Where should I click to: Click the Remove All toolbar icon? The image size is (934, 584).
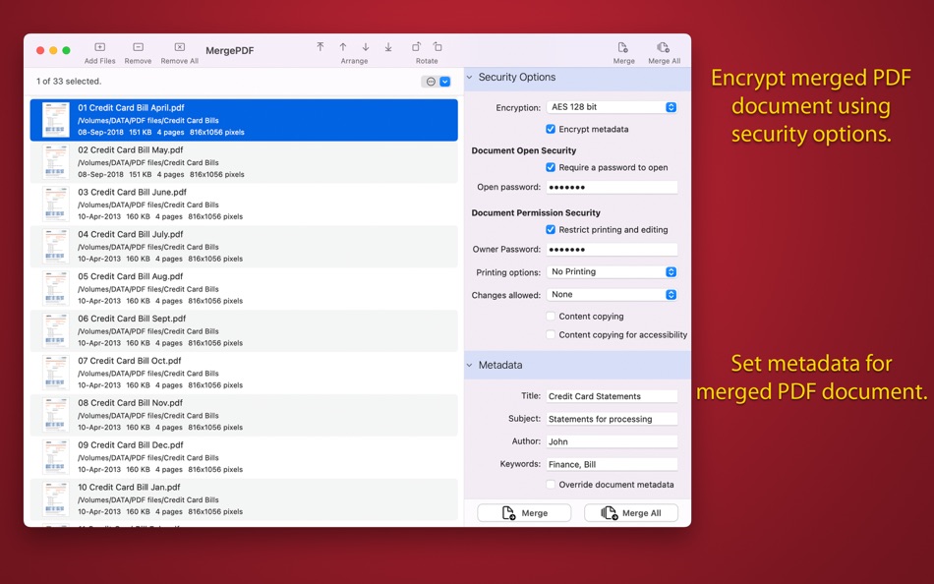click(179, 47)
